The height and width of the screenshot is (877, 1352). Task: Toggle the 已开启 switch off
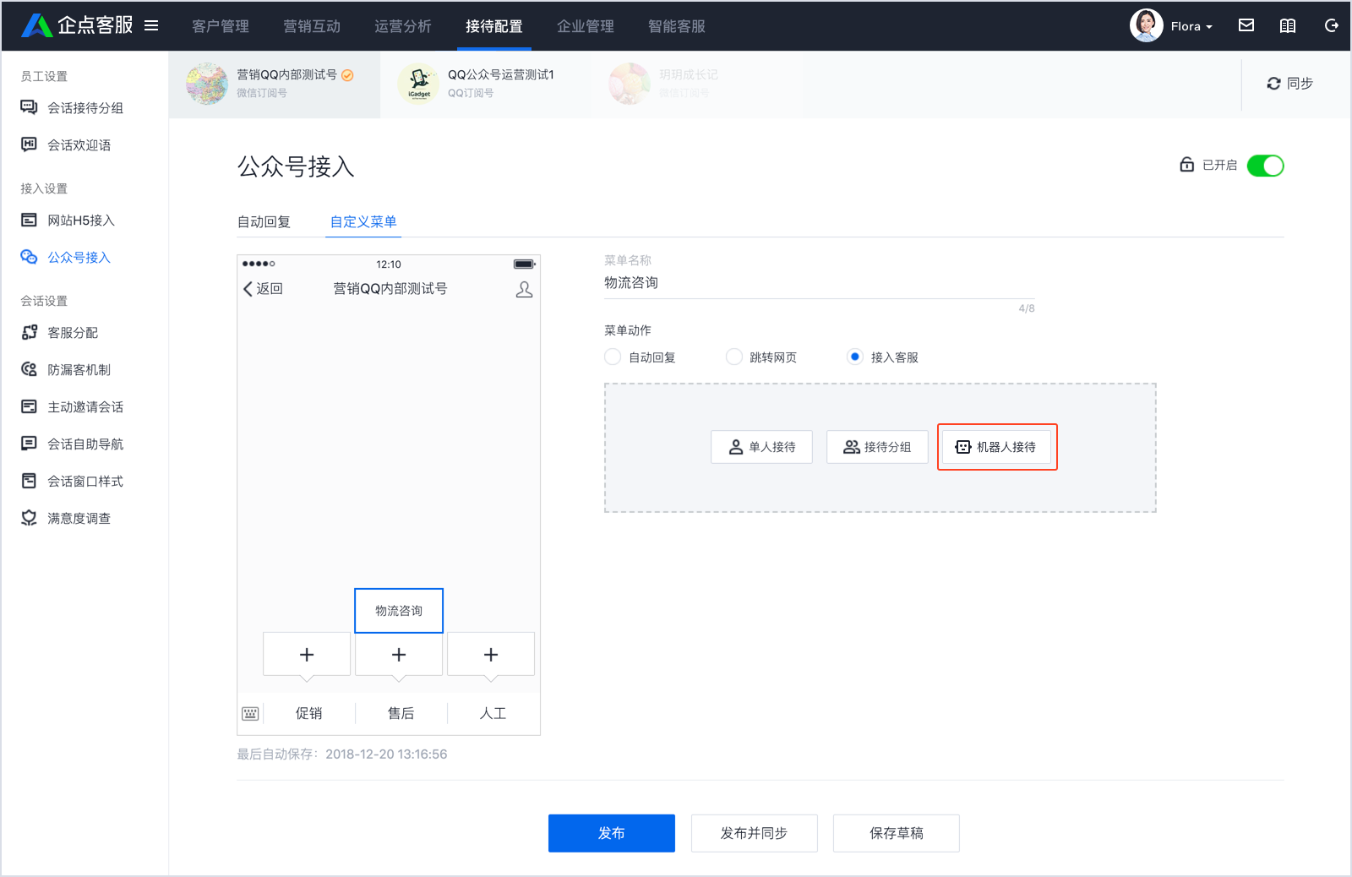1265,166
